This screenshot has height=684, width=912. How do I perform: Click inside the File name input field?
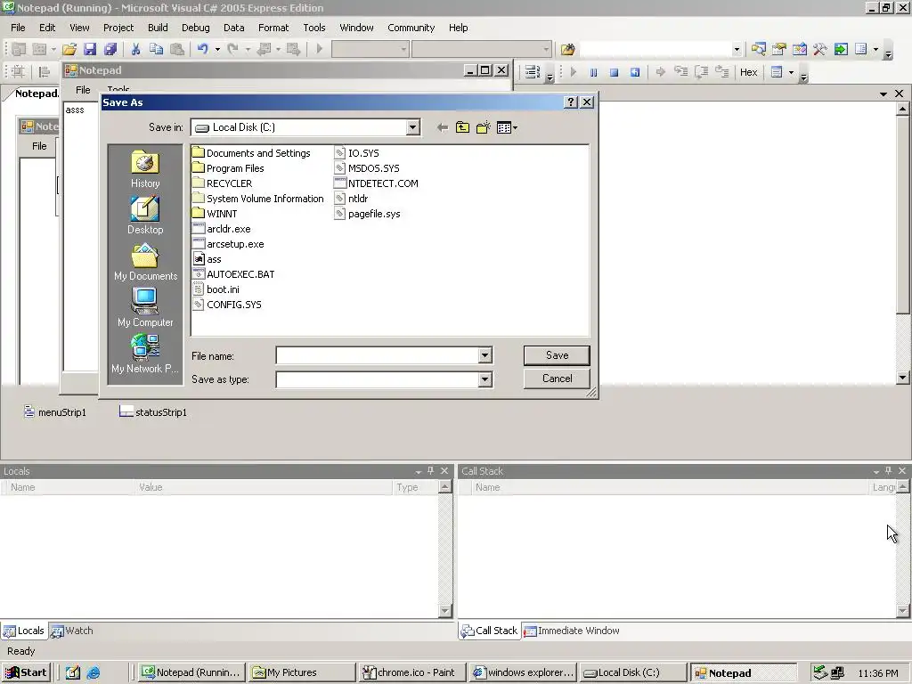coord(377,355)
